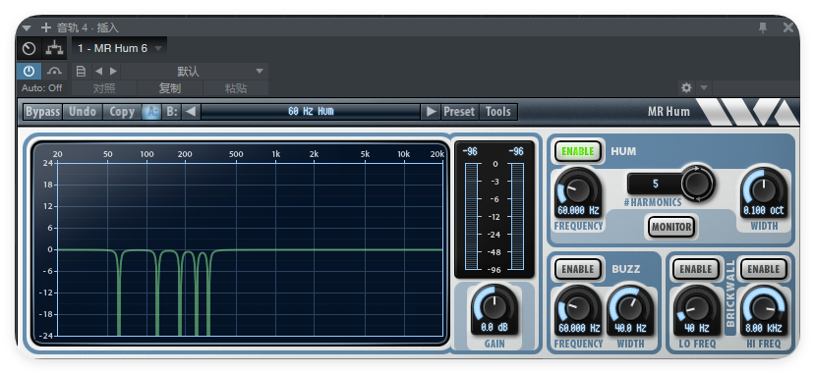
Task: Enable the HI FREQ brickwall filter
Action: [764, 269]
